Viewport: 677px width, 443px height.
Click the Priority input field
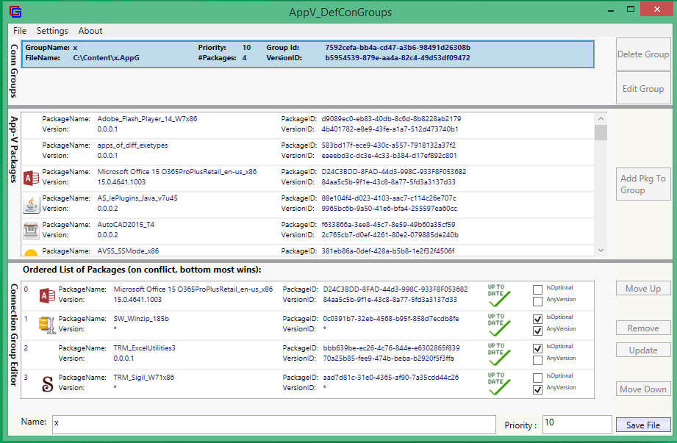pos(577,424)
